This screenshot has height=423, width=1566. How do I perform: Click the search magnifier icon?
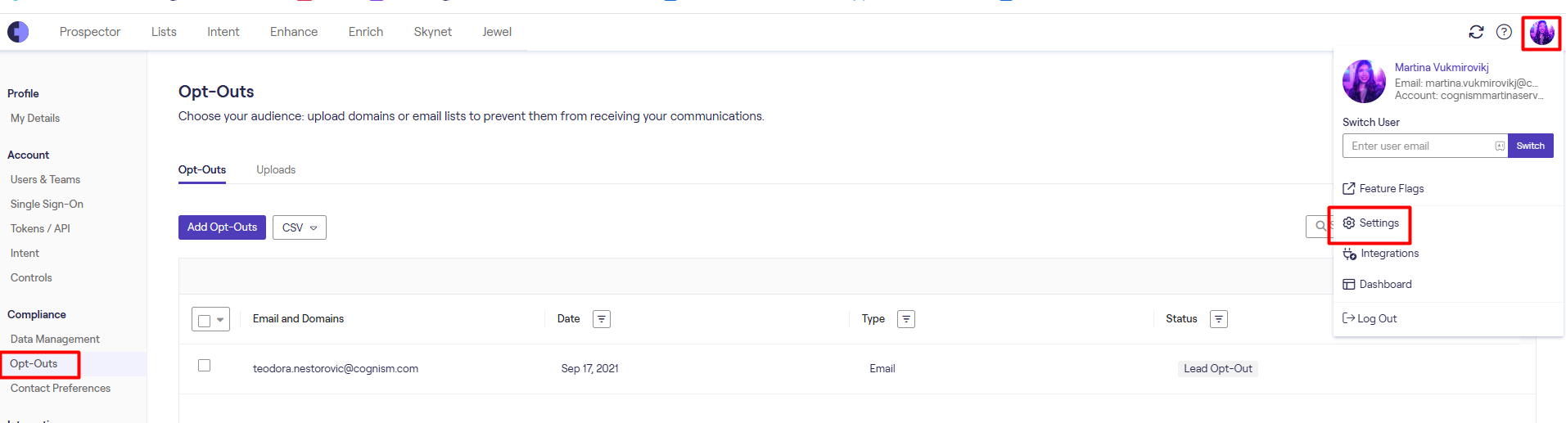pos(1320,227)
